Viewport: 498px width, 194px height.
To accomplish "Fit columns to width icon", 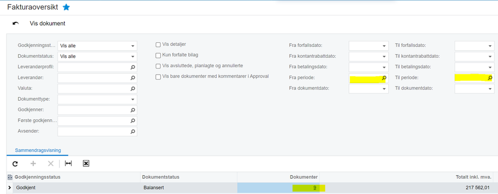I will [x=68, y=163].
